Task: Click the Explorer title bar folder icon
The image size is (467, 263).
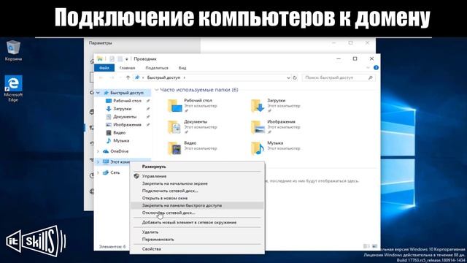Action: [x=100, y=58]
